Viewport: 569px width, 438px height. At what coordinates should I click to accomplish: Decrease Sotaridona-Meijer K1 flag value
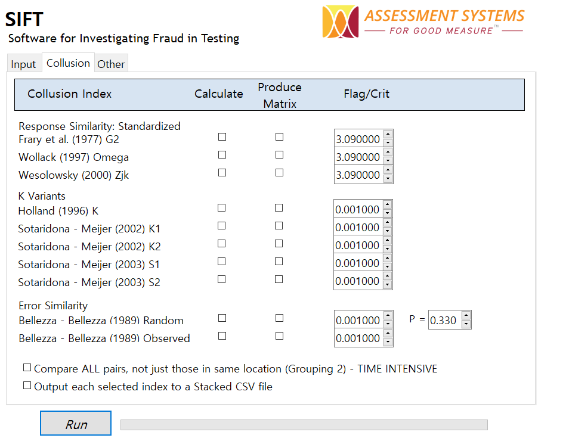point(388,231)
